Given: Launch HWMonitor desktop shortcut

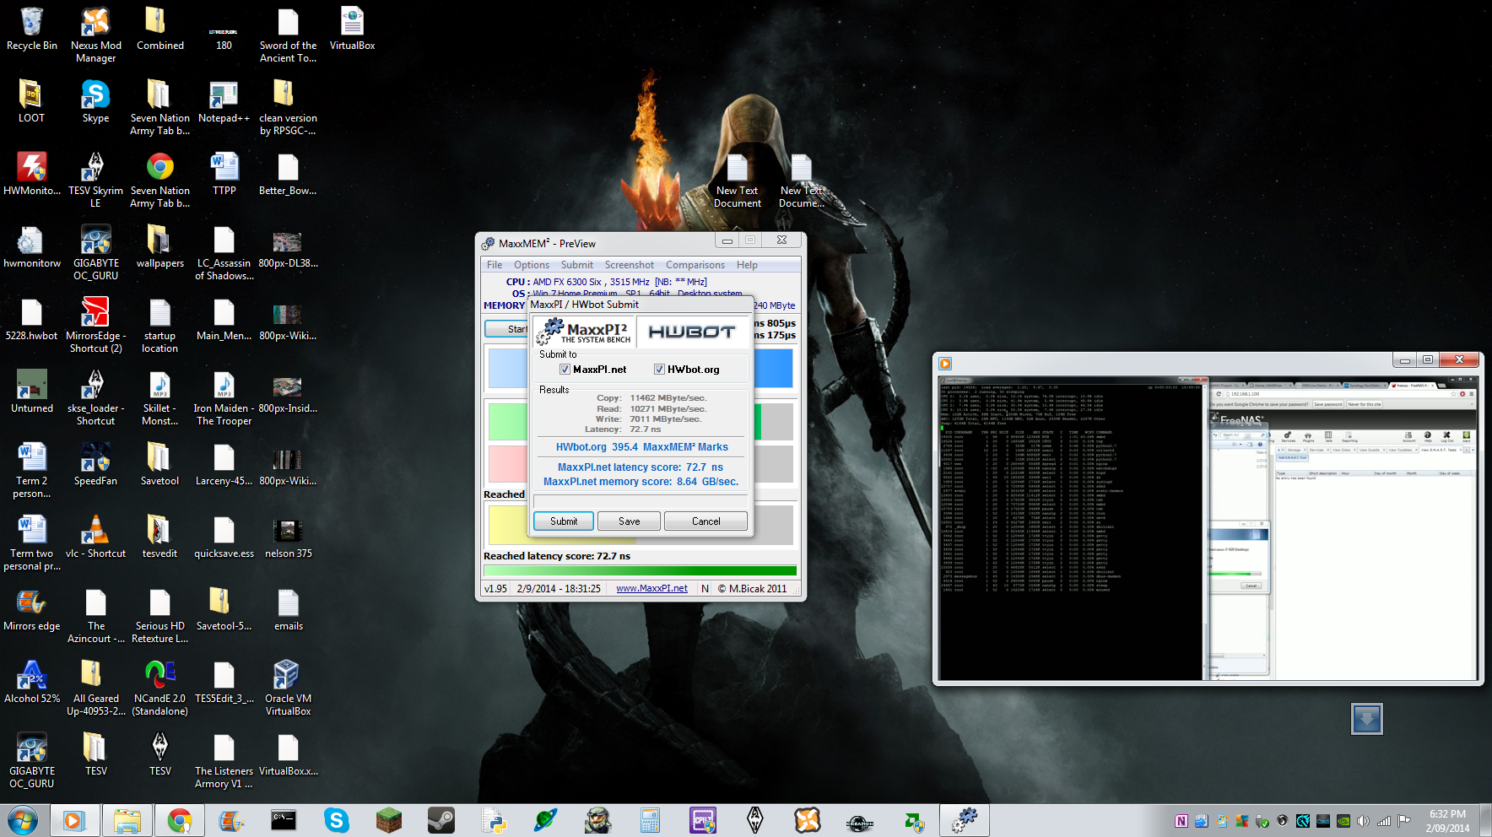Looking at the screenshot, I should click(32, 174).
